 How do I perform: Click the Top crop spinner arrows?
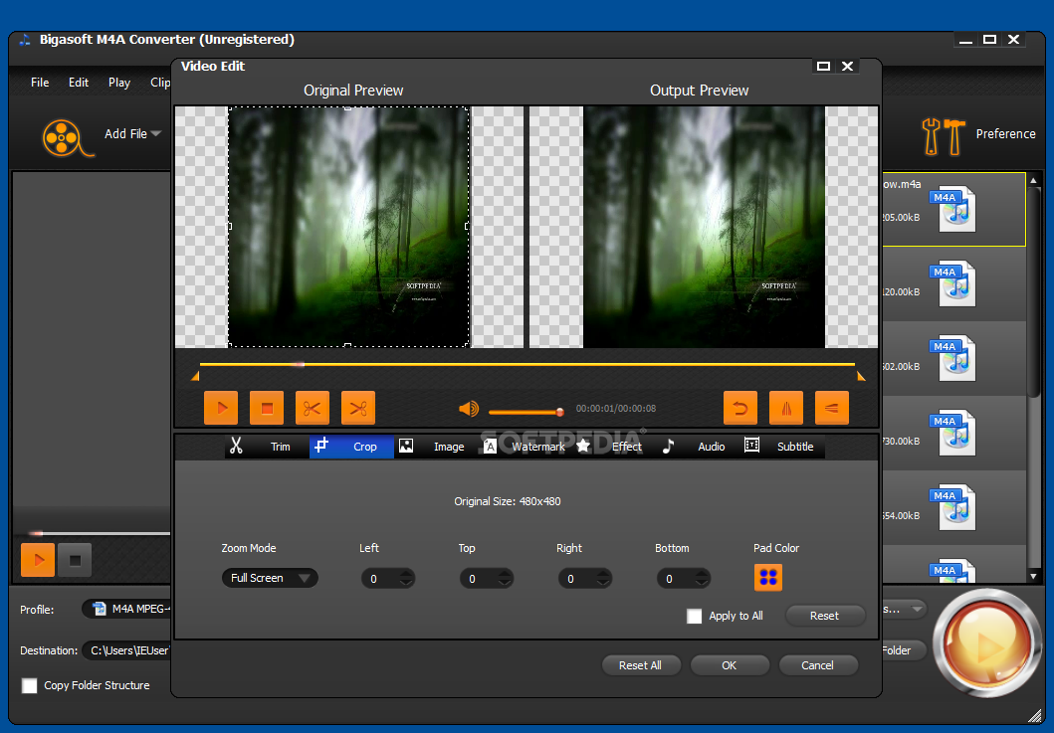click(x=505, y=579)
